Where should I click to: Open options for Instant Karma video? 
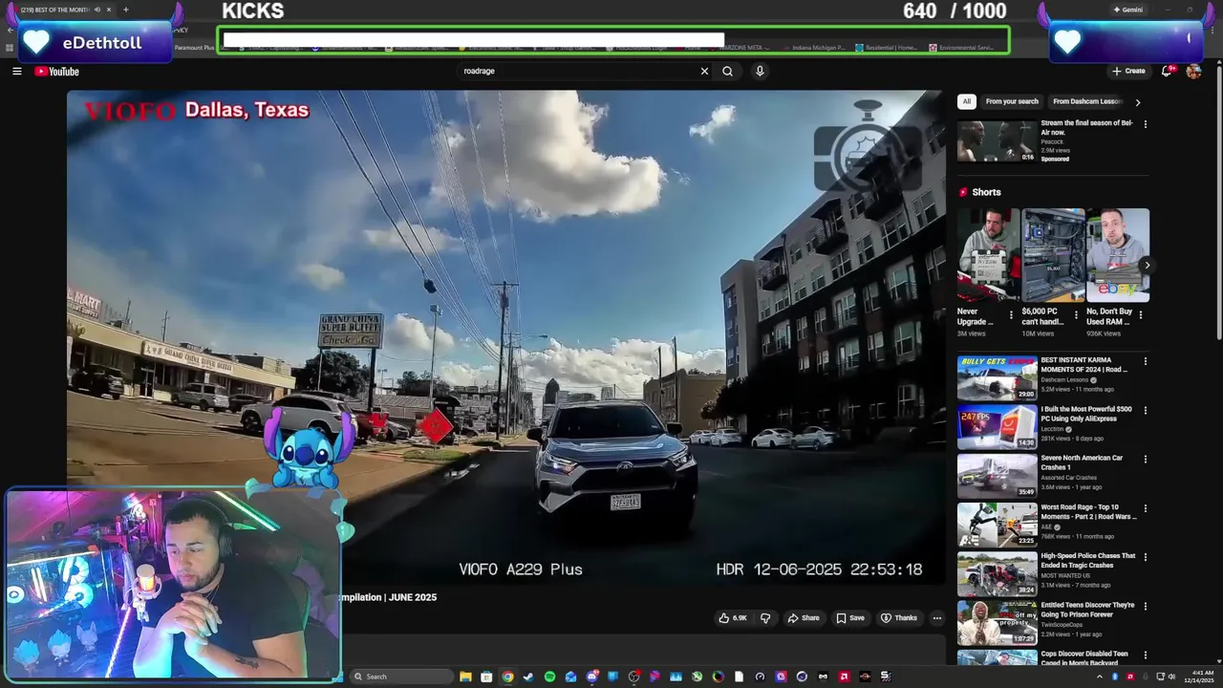(x=1146, y=361)
